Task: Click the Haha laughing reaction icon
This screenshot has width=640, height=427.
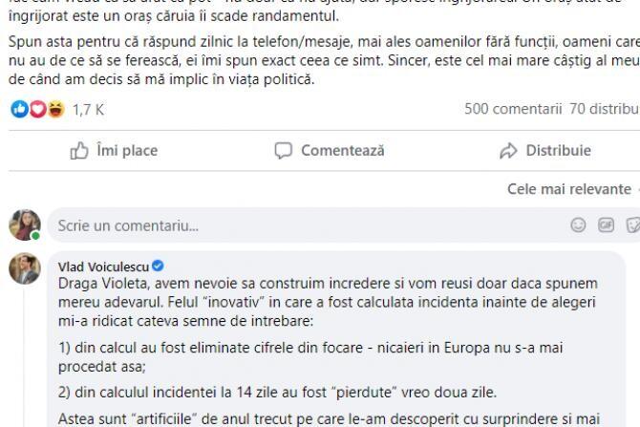Action: [x=56, y=110]
